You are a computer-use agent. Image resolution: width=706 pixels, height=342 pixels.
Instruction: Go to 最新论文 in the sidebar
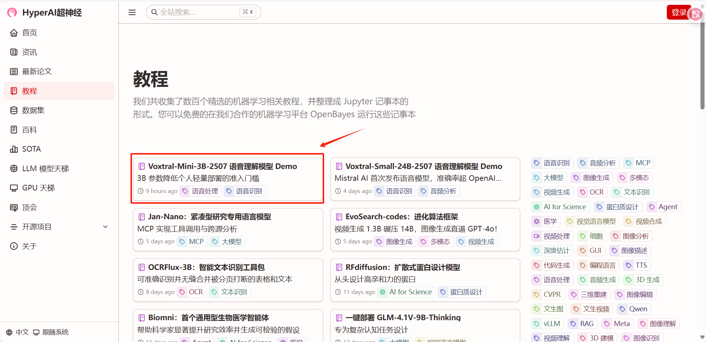pyautogui.click(x=37, y=71)
